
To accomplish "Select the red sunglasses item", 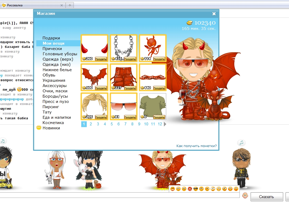I will [123, 104].
